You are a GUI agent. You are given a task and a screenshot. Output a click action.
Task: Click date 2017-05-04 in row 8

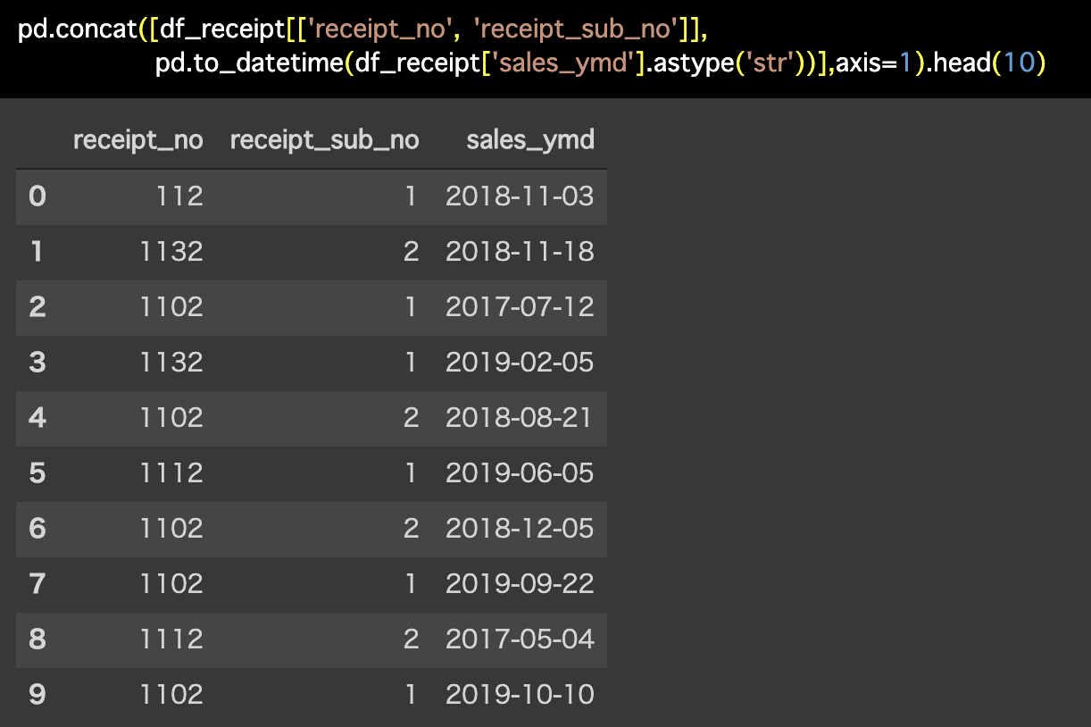point(520,639)
